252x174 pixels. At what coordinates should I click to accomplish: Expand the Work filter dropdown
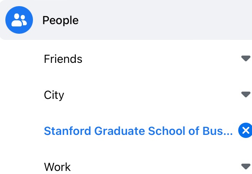click(x=146, y=167)
